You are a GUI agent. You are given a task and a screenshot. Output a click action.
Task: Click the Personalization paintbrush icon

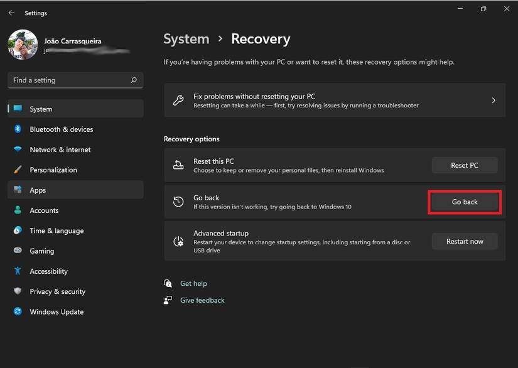click(18, 170)
